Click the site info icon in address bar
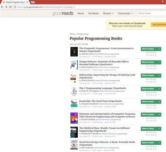The width and height of the screenshot is (166, 152). pyautogui.click(x=15, y=7)
